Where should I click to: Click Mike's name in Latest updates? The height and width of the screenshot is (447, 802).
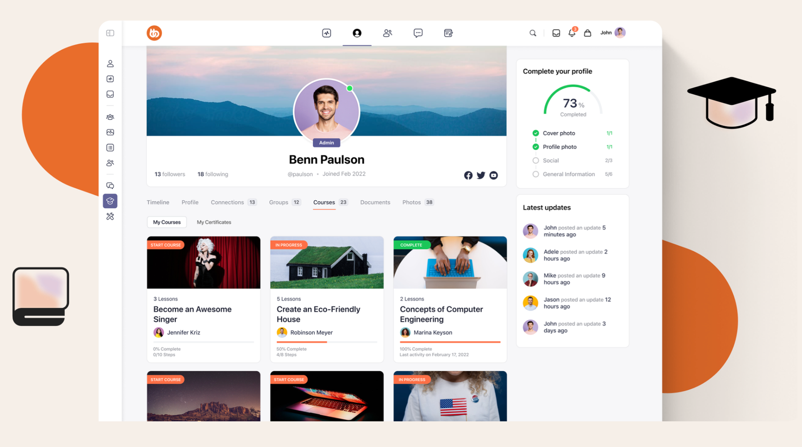(x=550, y=275)
